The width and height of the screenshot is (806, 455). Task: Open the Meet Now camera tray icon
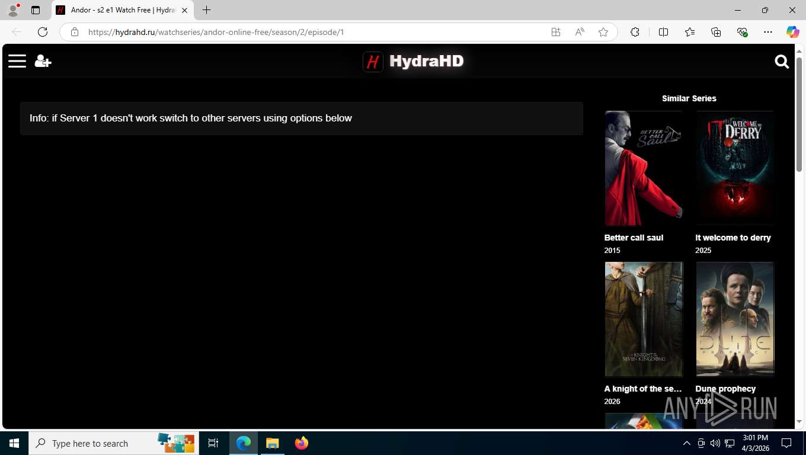click(701, 443)
